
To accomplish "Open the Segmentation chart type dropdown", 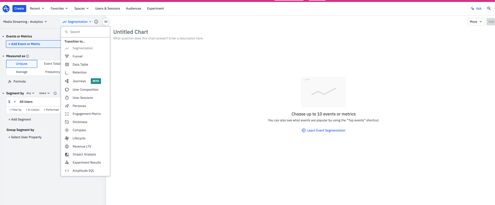I will (77, 22).
